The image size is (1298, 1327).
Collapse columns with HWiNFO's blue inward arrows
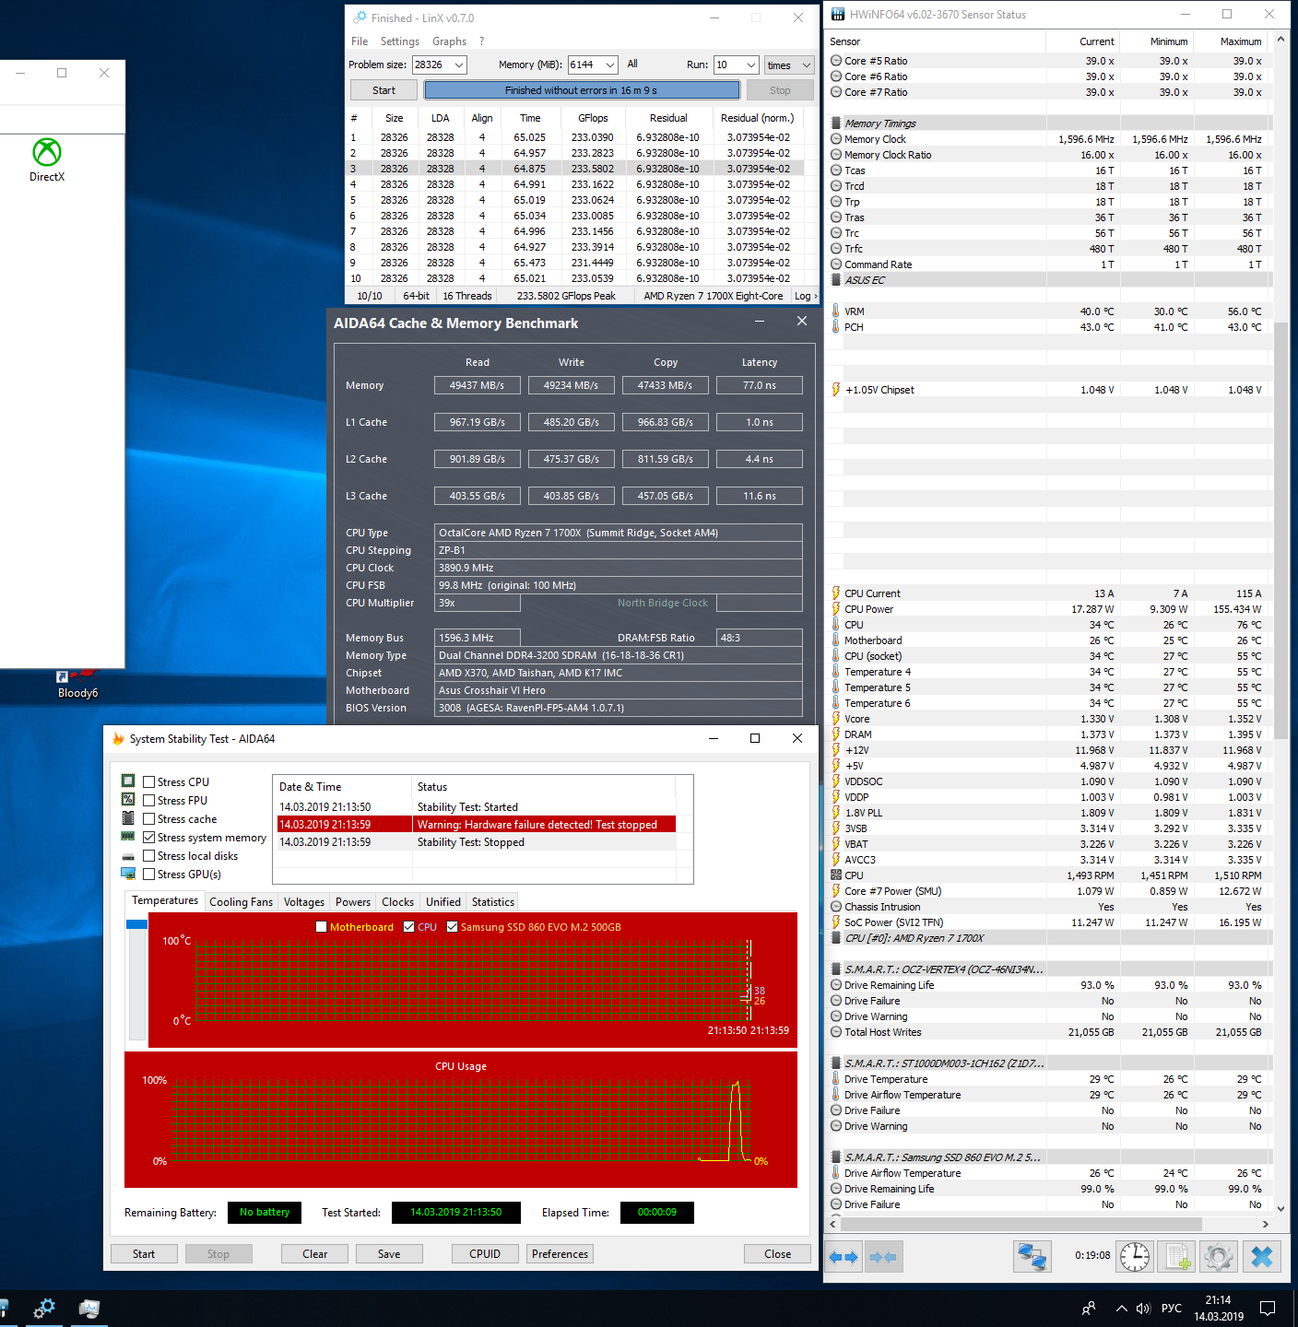click(x=883, y=1257)
